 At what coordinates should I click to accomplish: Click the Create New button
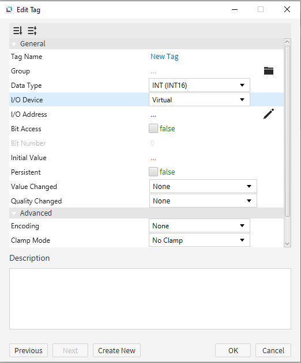116,350
